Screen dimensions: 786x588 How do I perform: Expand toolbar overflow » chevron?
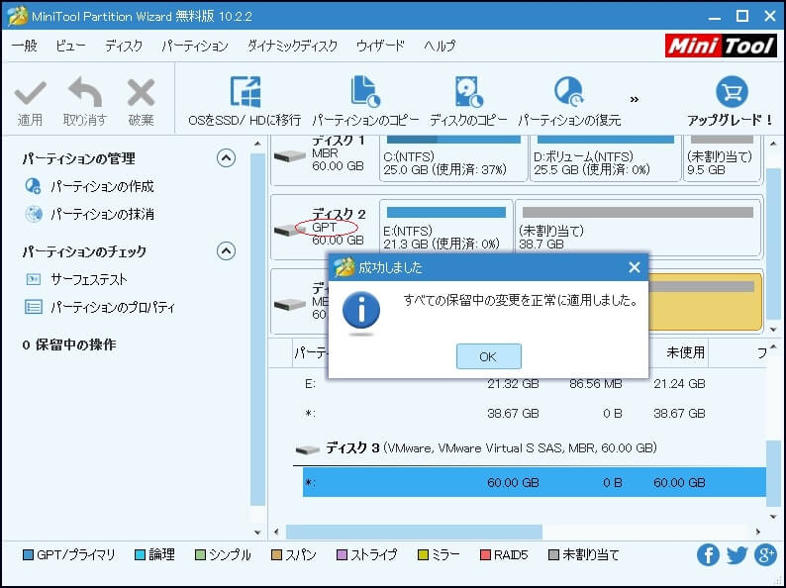(635, 99)
